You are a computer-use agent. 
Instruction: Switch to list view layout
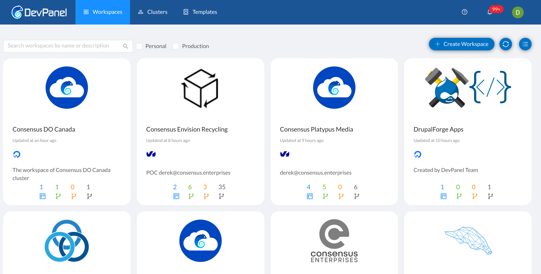525,44
